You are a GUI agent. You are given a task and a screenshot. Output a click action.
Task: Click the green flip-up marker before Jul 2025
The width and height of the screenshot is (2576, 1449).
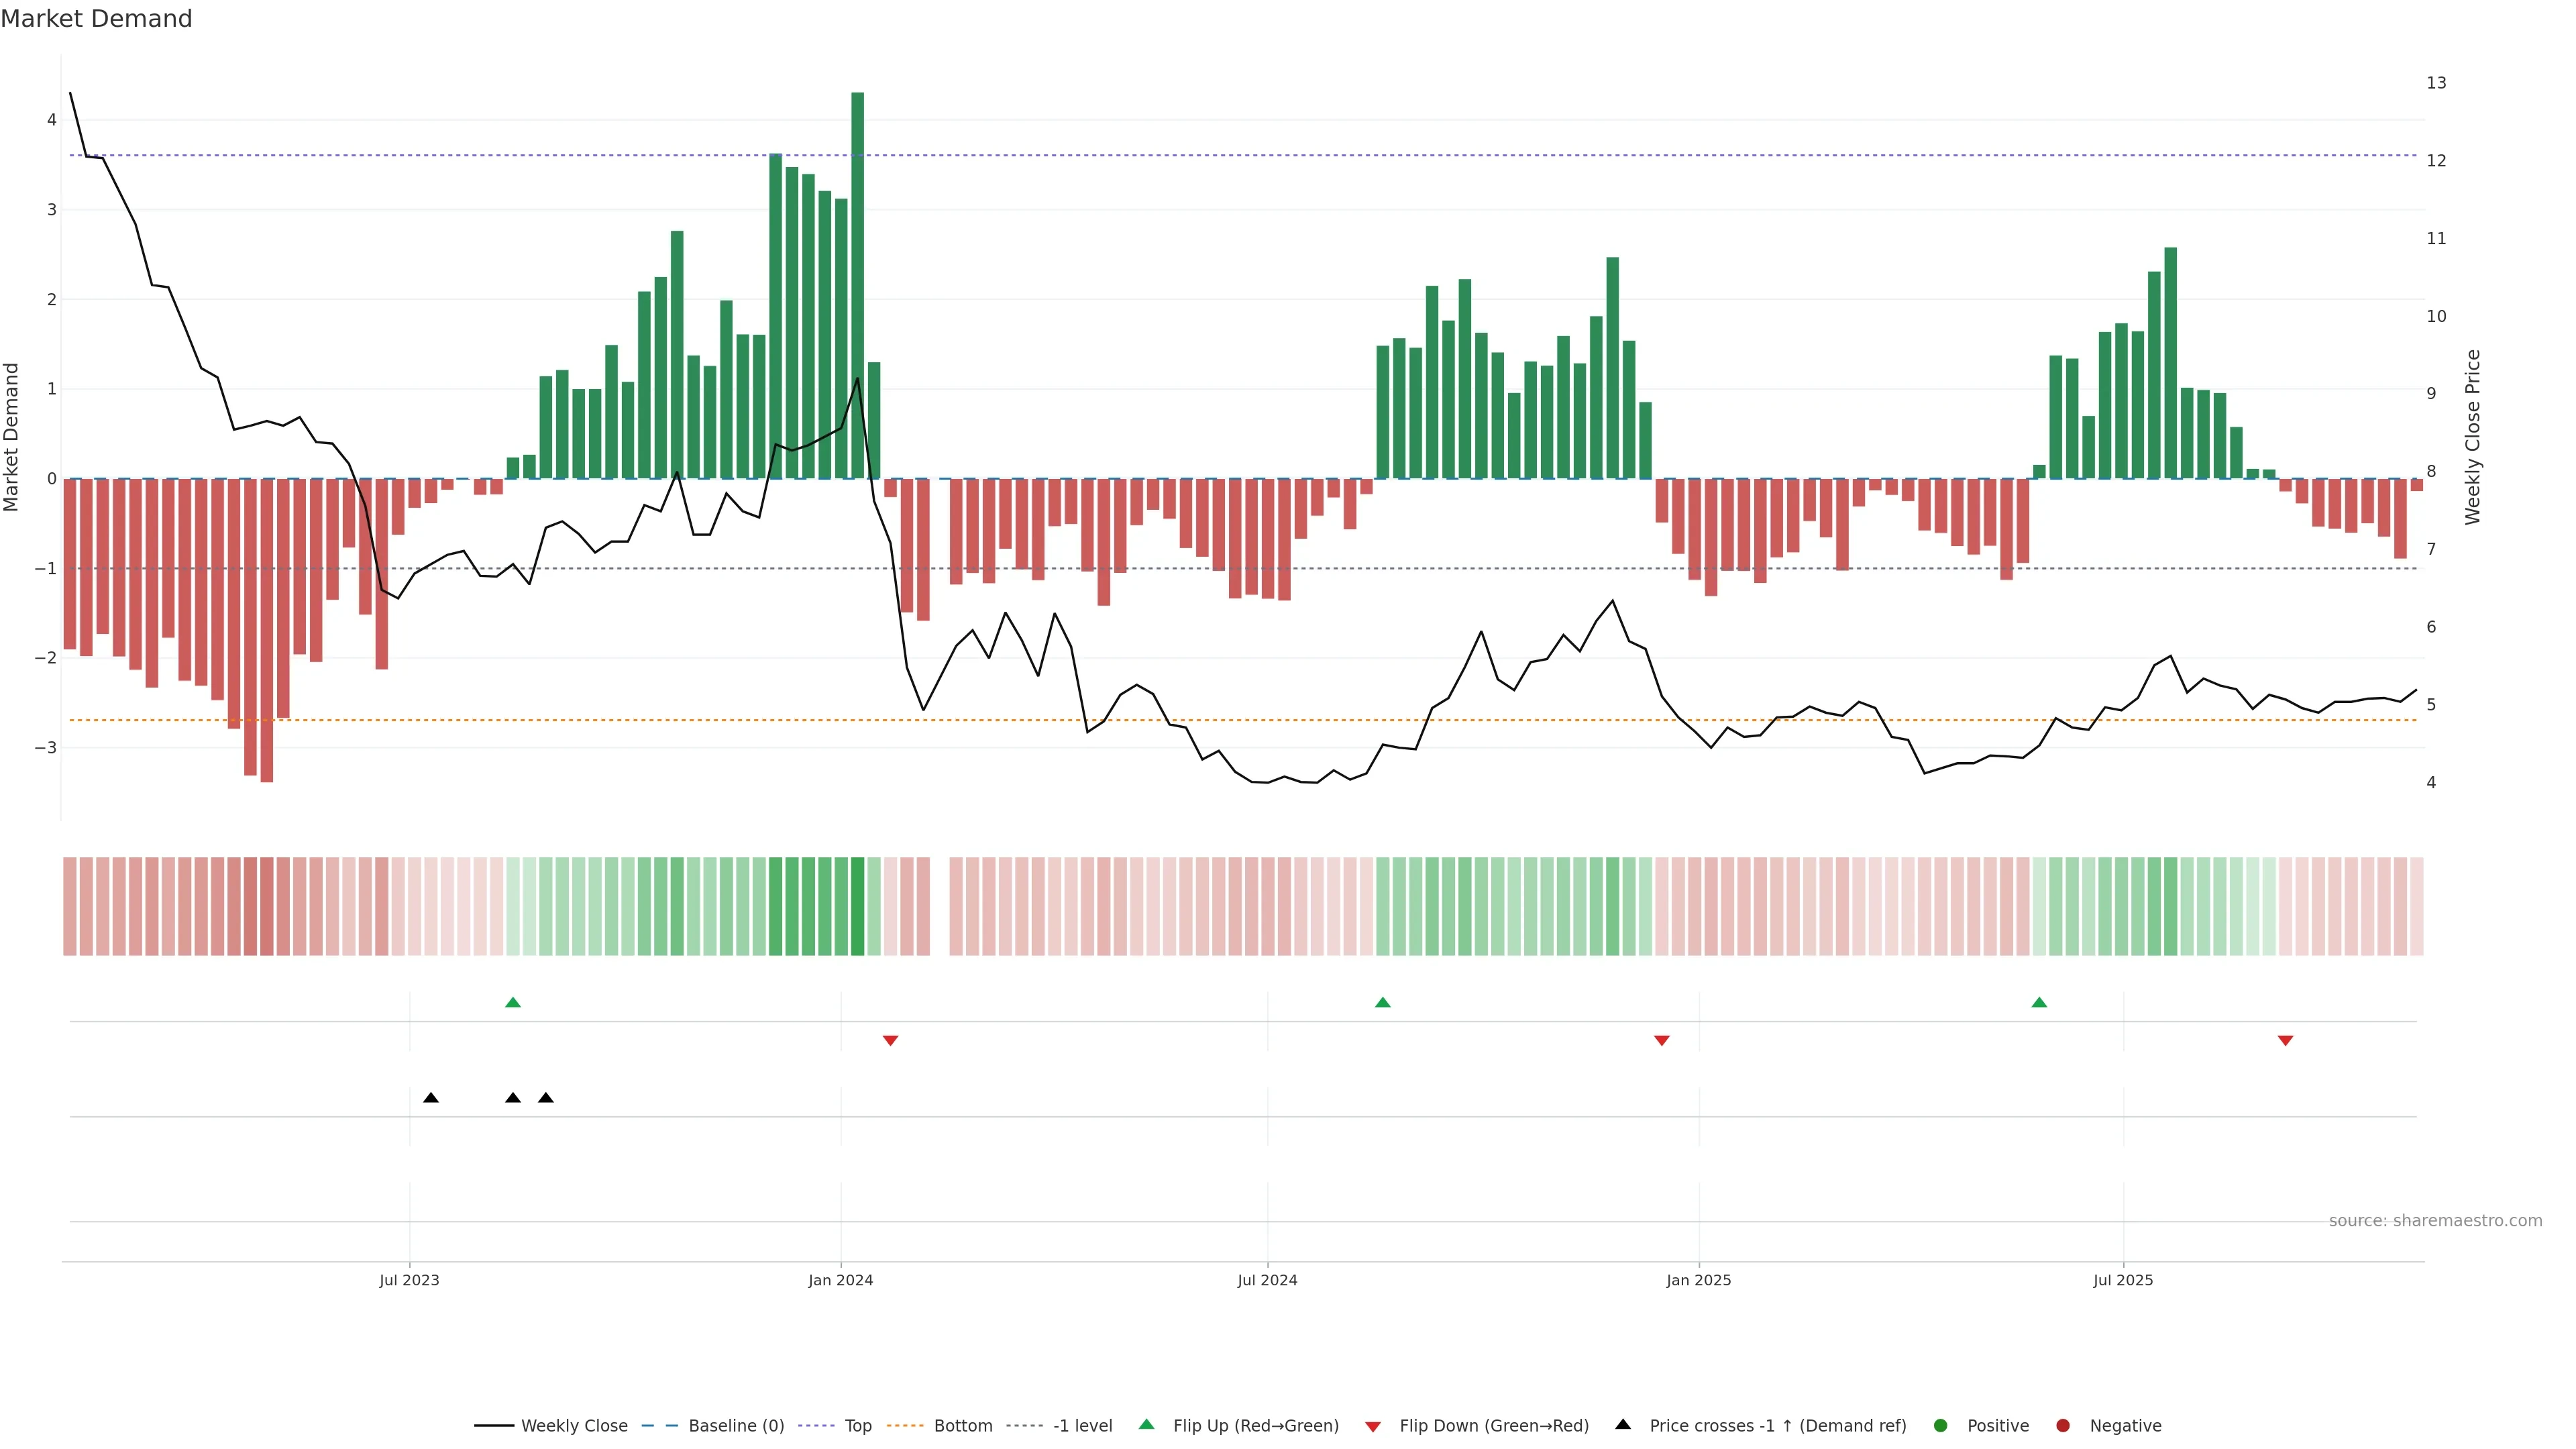point(2039,1002)
